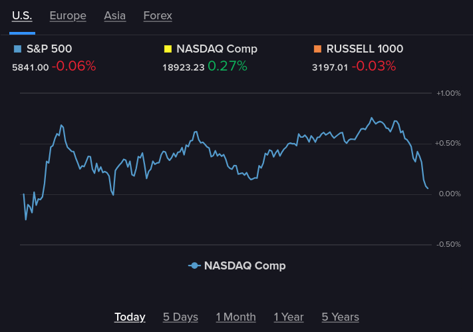Switch chart to 1 Year range

click(x=289, y=317)
